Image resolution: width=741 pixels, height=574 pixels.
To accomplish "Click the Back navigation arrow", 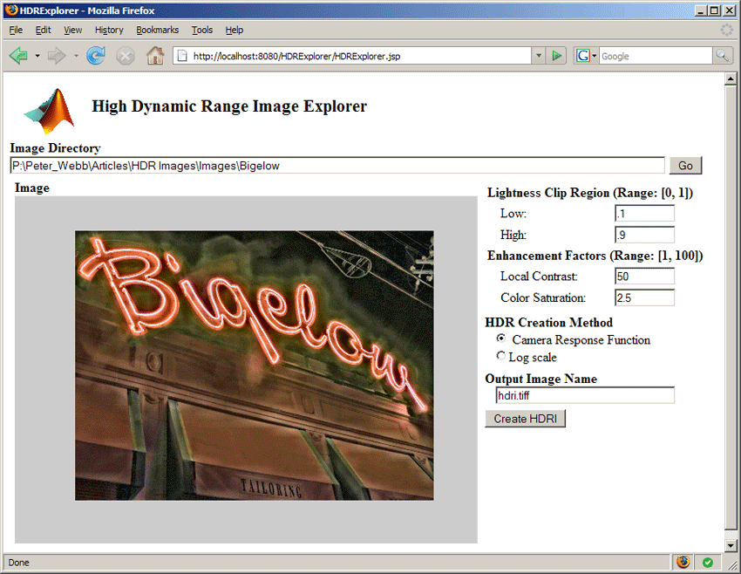I will (17, 54).
